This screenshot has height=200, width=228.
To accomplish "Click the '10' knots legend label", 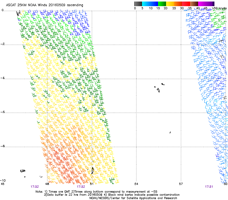I will click(151, 8).
